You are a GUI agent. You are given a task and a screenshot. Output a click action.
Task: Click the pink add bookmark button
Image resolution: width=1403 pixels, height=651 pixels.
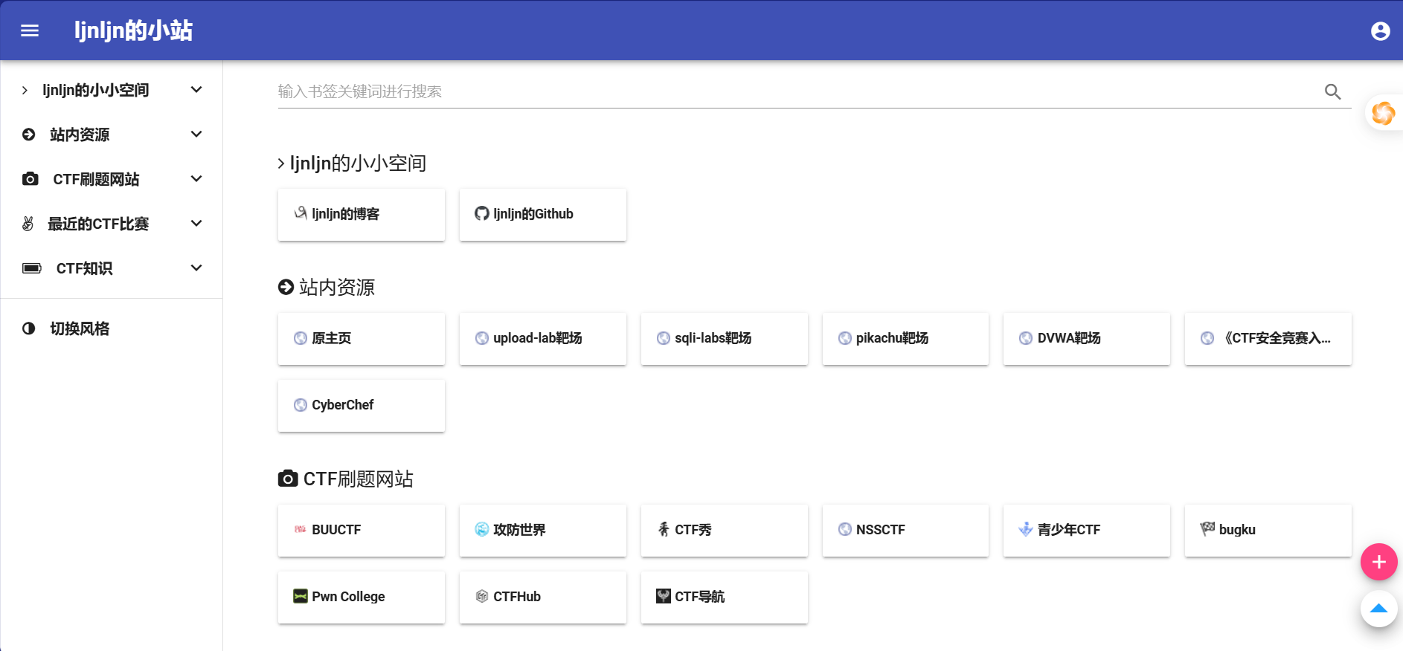[x=1378, y=562]
